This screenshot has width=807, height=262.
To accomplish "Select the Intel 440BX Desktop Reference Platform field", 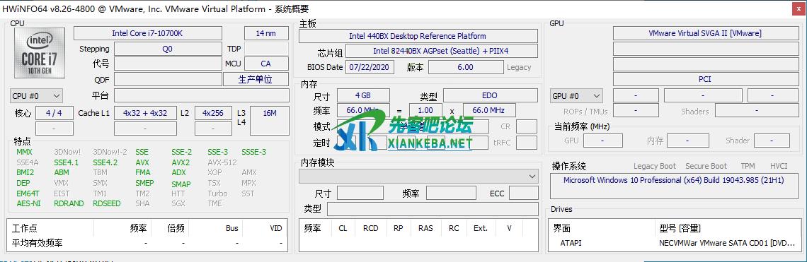I will [418, 36].
